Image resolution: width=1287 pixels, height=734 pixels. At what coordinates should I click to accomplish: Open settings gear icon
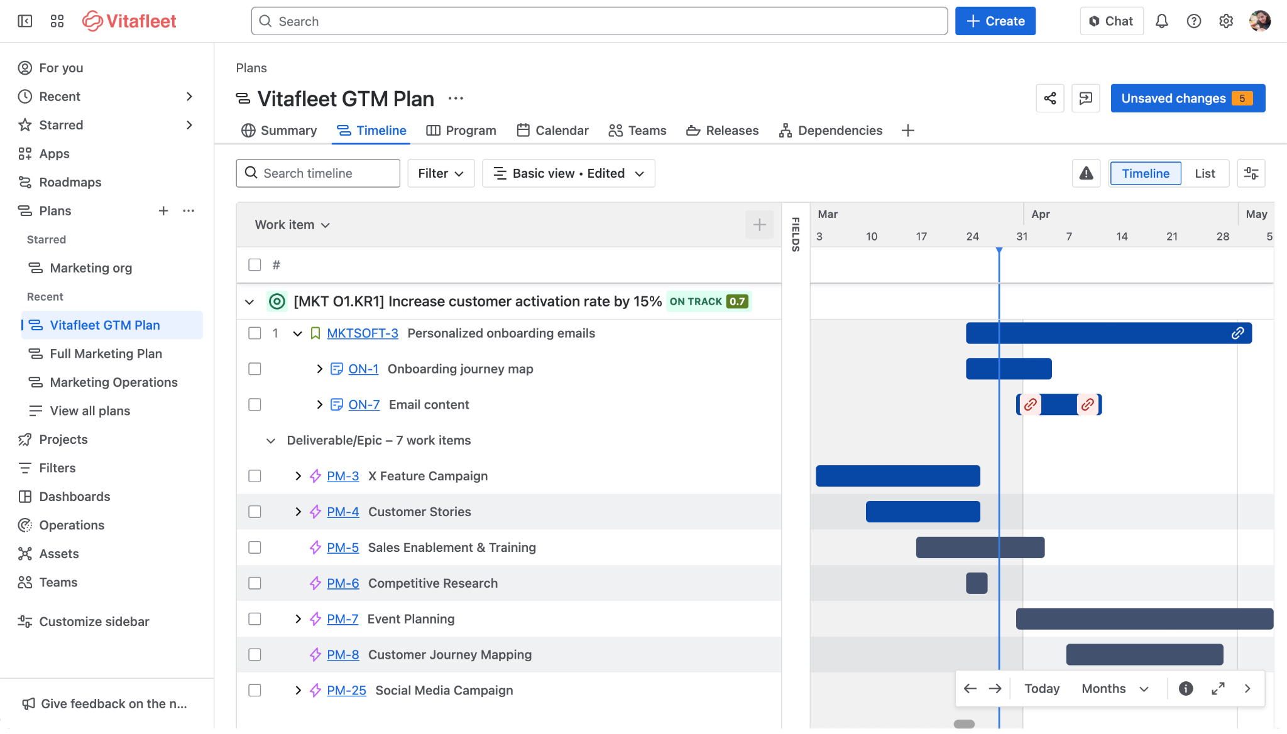pos(1225,21)
